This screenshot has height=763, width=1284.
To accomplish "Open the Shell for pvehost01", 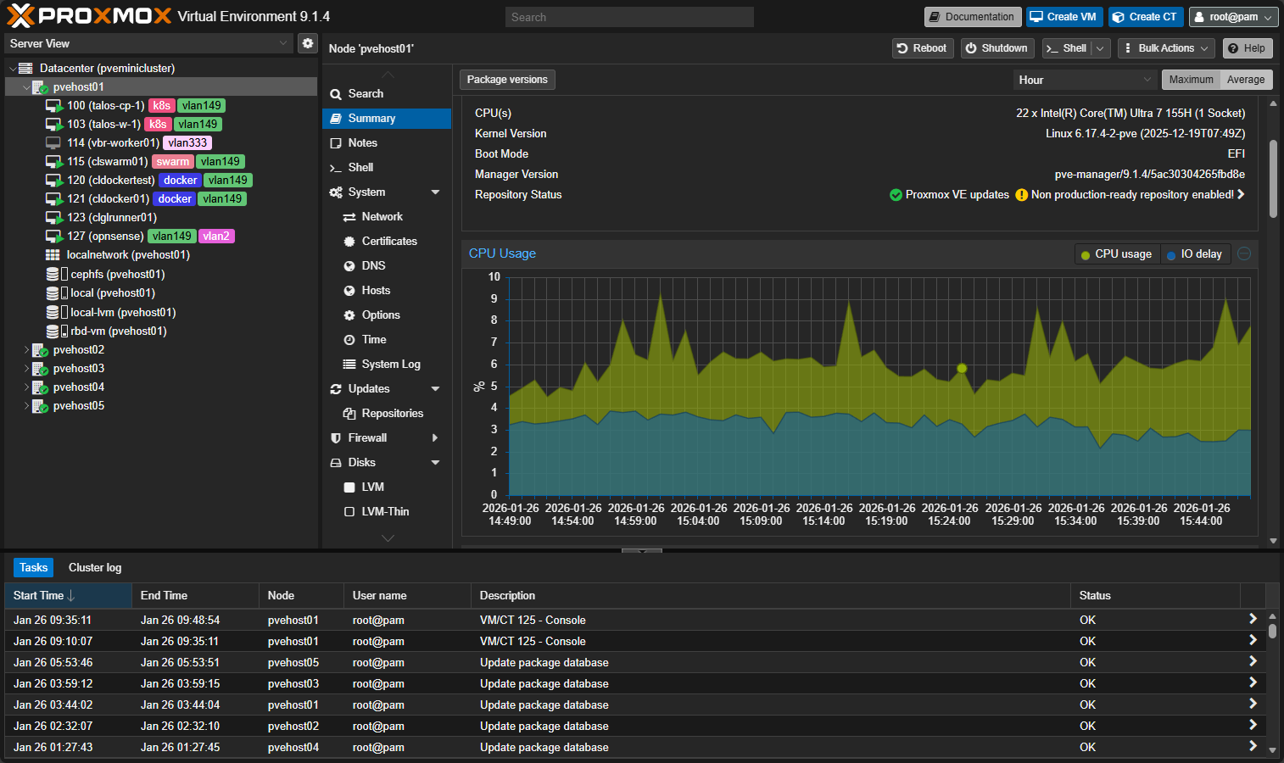I will tap(360, 167).
